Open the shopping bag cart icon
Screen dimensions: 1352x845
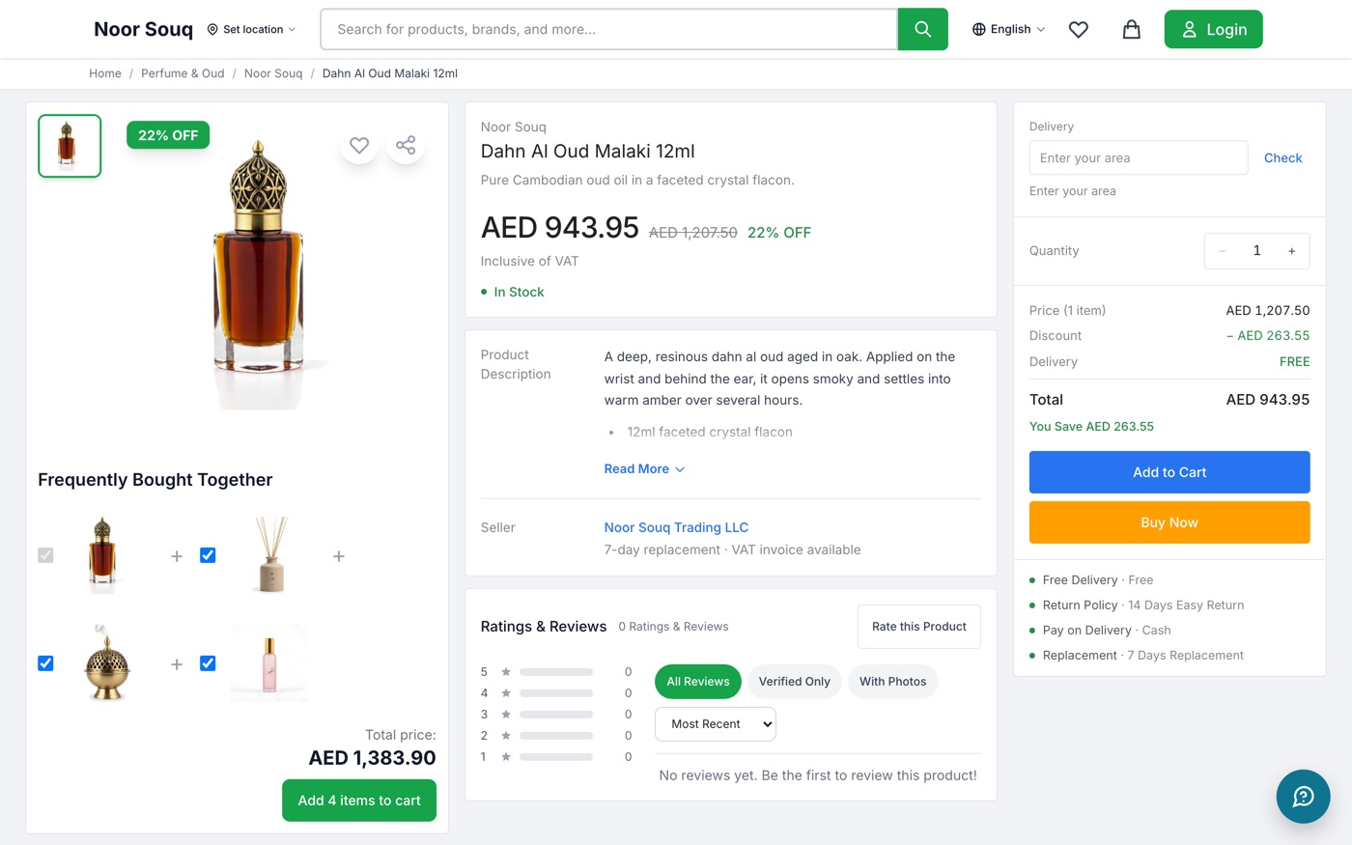point(1132,30)
